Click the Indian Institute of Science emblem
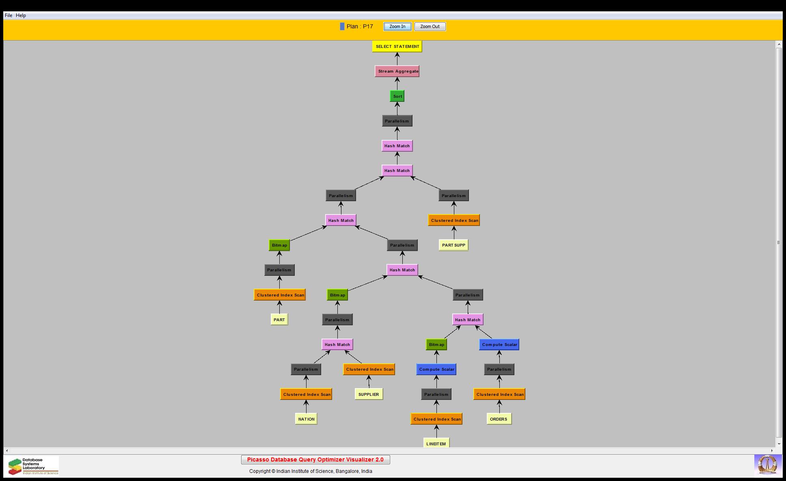786x481 pixels. coord(768,465)
